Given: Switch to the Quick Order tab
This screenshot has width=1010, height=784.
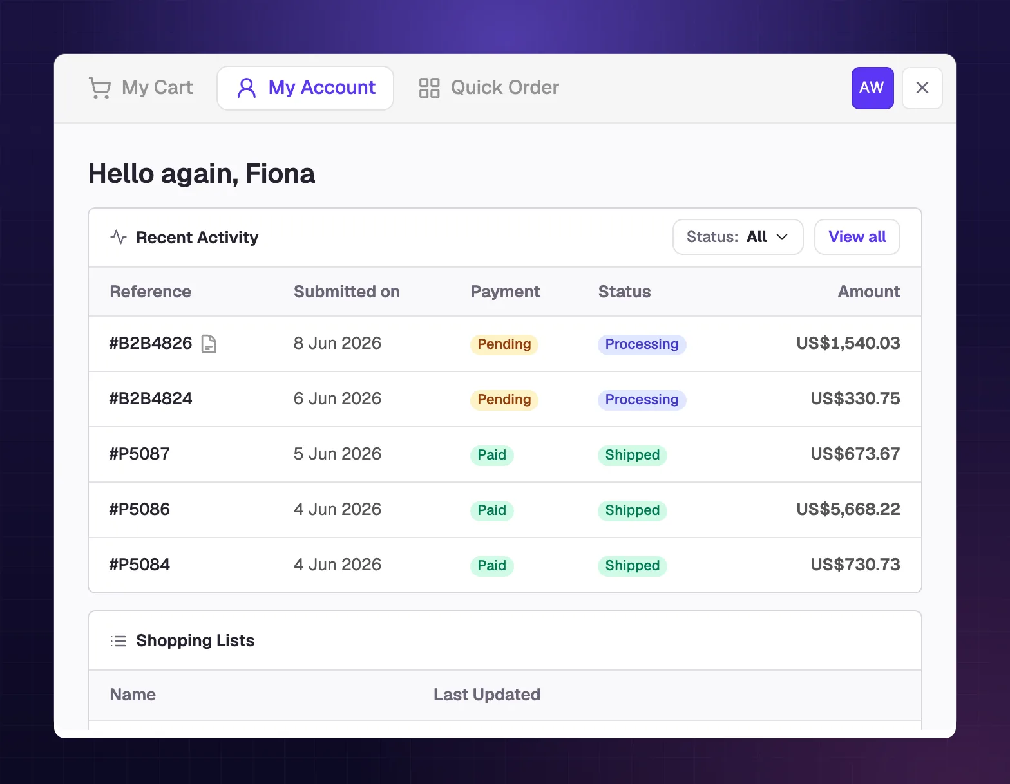Looking at the screenshot, I should click(489, 88).
